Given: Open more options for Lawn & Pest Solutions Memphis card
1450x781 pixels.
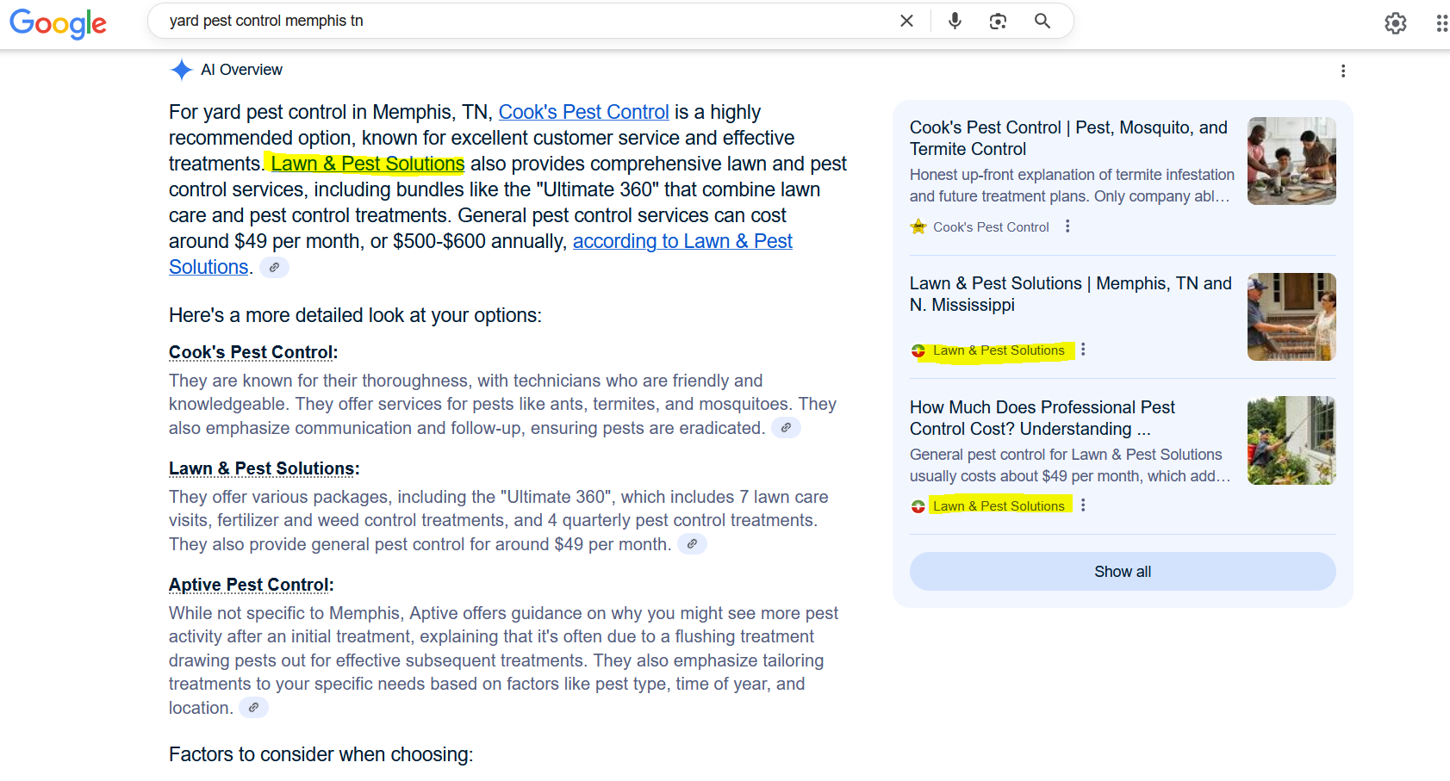Looking at the screenshot, I should point(1083,350).
